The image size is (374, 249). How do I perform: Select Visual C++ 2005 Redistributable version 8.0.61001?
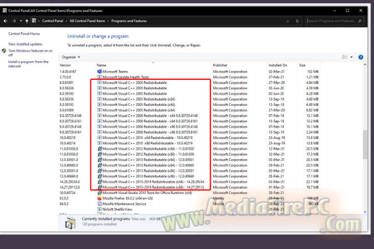tap(135, 82)
